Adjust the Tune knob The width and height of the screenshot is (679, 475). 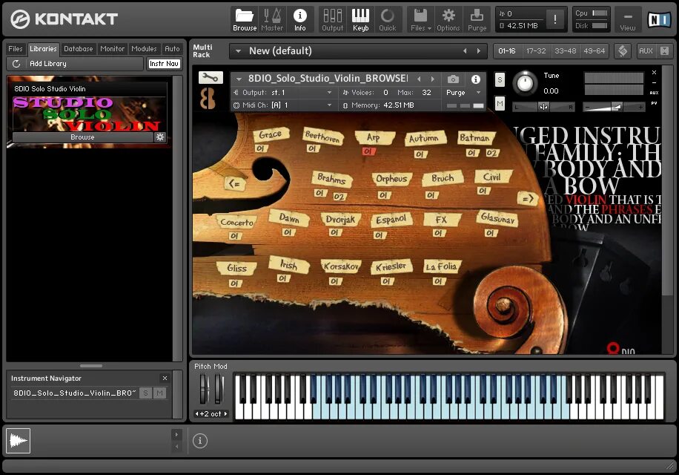click(525, 83)
